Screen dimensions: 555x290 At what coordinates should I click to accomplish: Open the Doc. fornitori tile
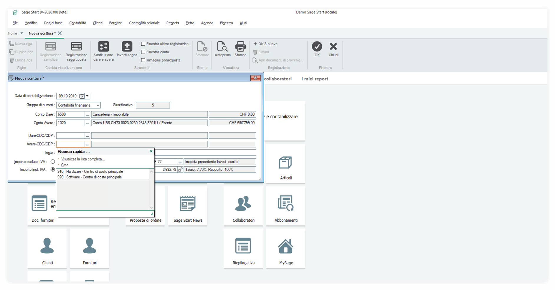click(42, 206)
